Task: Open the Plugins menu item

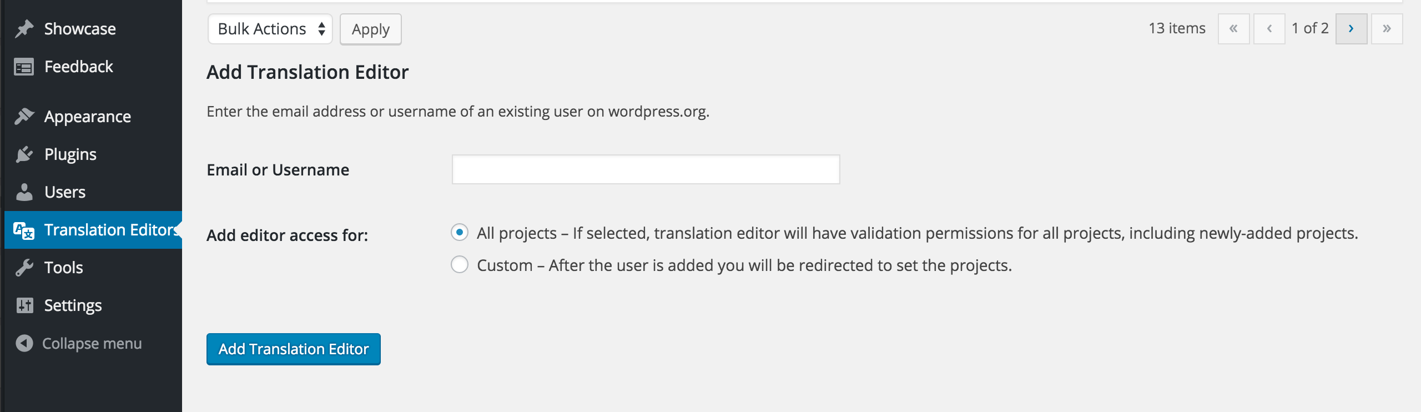Action: coord(70,154)
